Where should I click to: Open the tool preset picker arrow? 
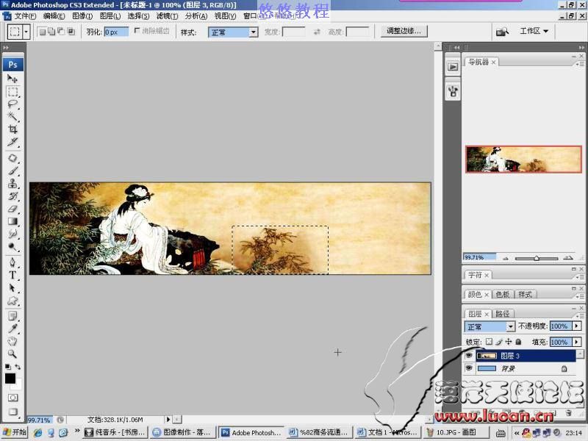pos(26,32)
